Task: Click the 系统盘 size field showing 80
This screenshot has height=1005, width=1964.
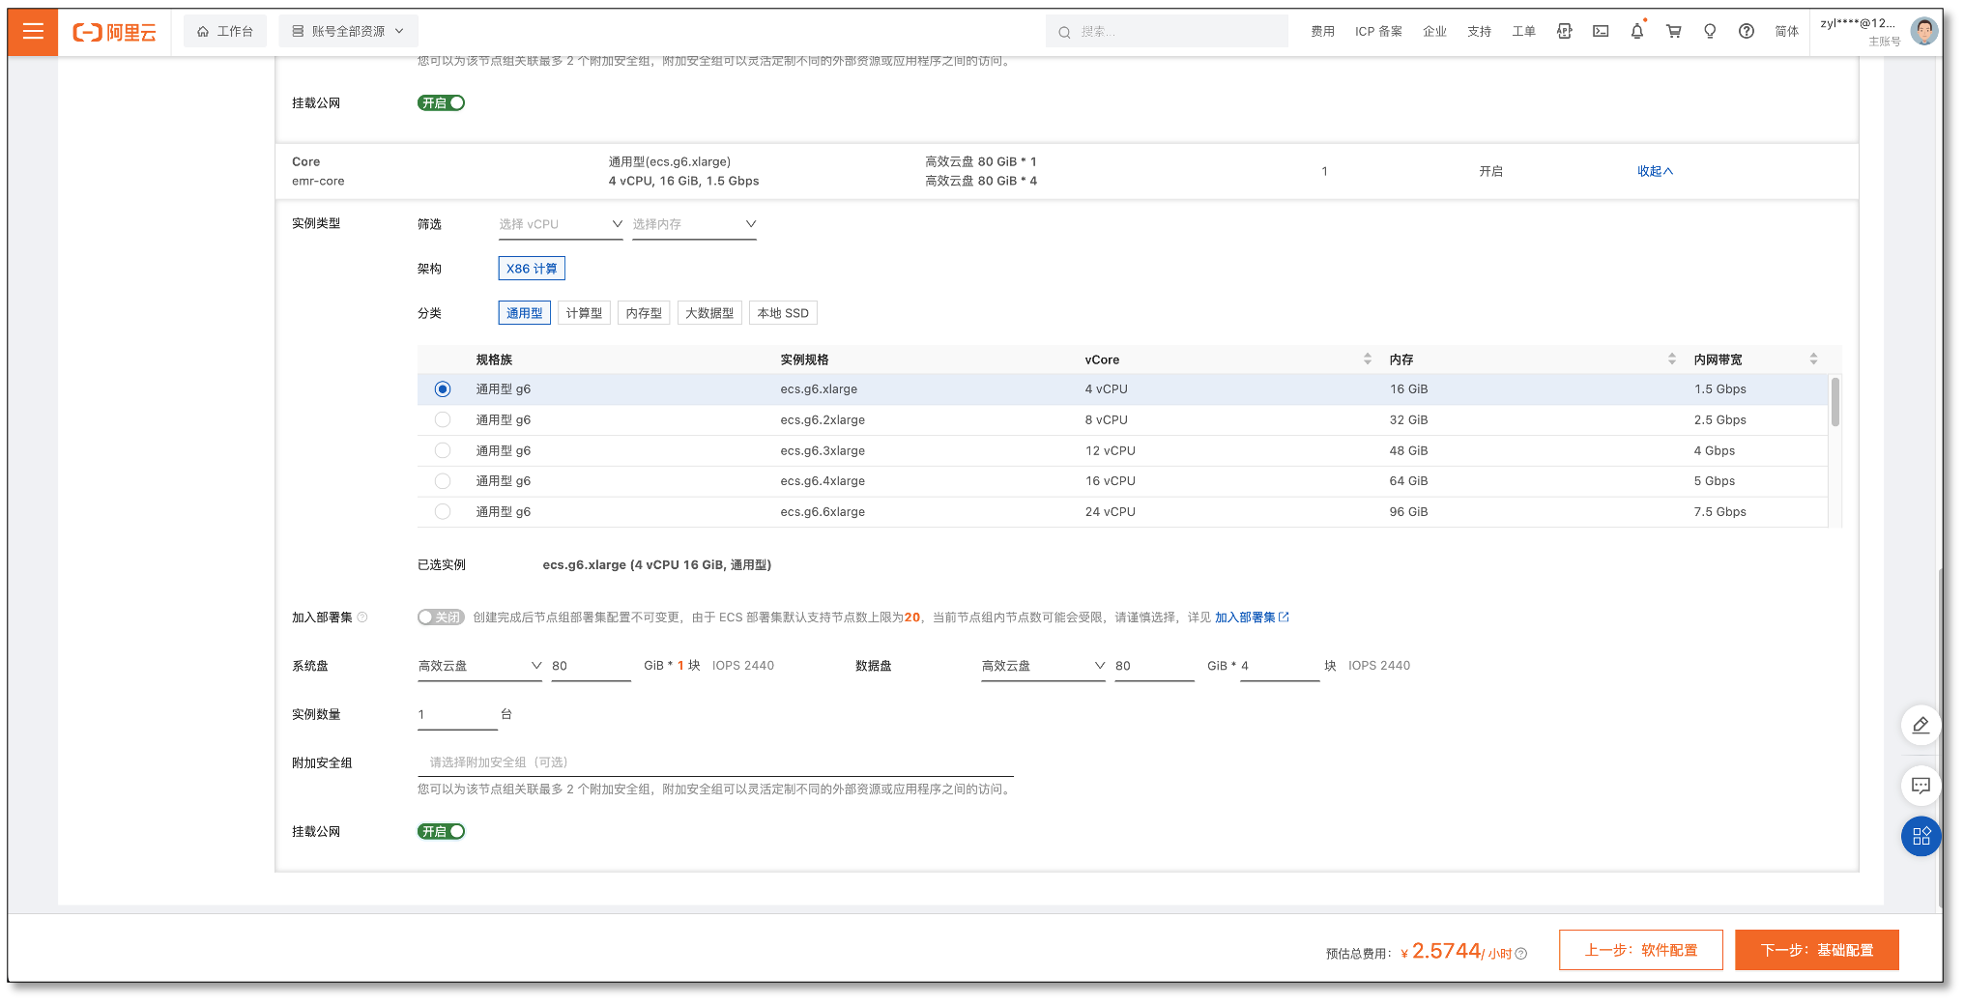Action: point(591,666)
